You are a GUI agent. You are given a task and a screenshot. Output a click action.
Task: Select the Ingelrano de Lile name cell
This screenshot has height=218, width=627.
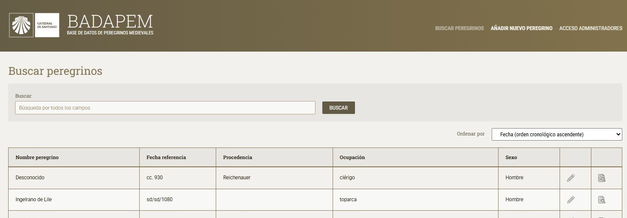coord(74,200)
